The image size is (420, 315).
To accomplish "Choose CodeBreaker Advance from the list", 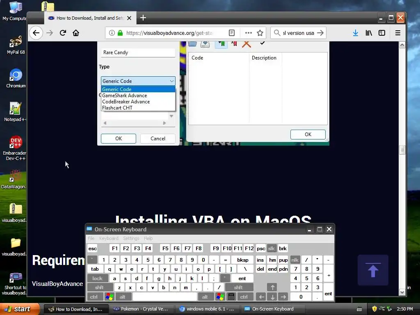I will click(x=138, y=102).
